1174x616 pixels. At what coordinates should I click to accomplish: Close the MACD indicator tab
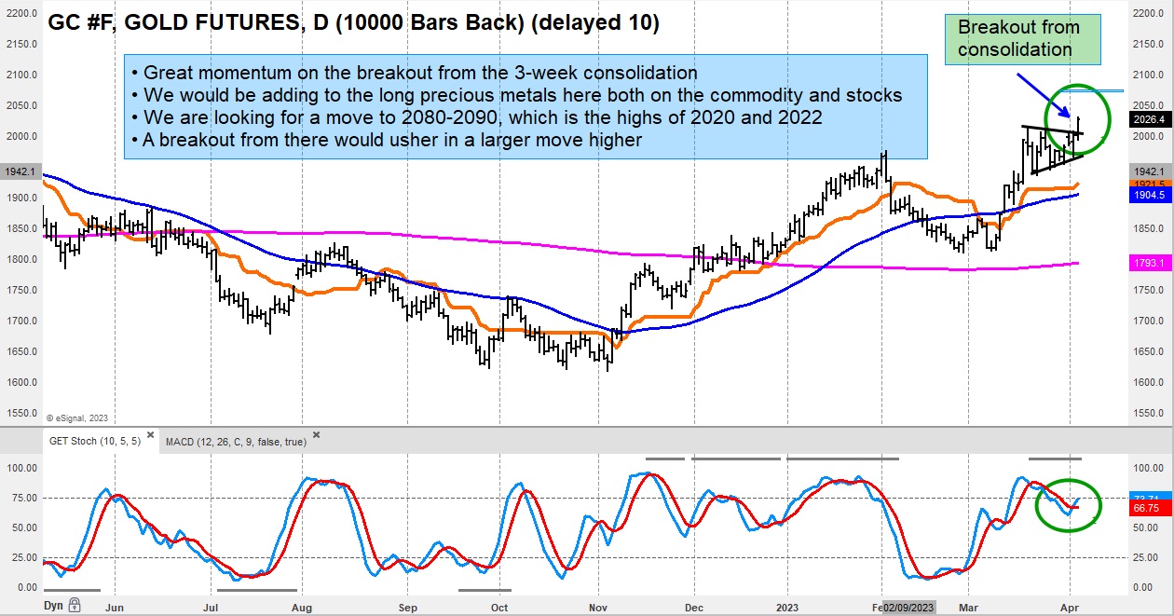316,433
